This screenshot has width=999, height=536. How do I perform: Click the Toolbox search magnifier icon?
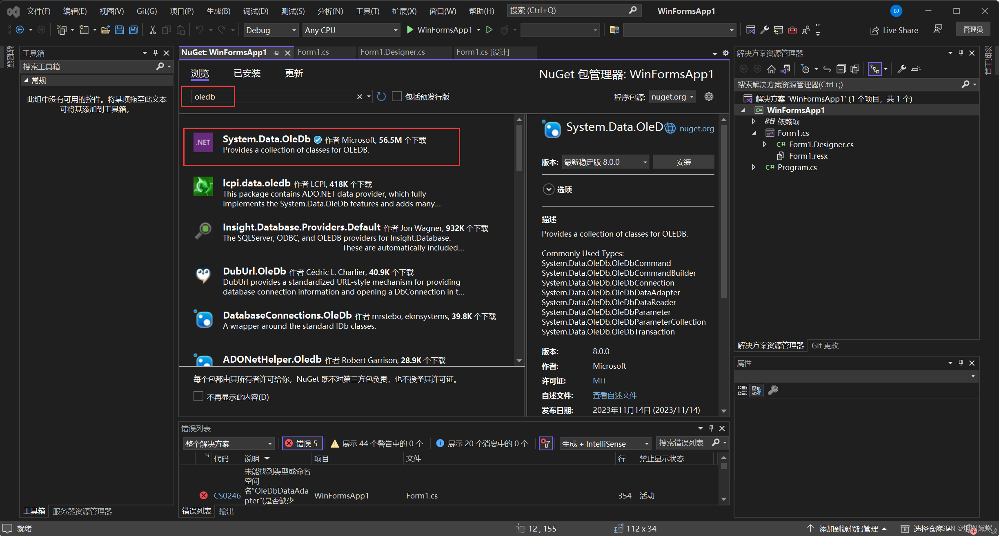point(160,66)
